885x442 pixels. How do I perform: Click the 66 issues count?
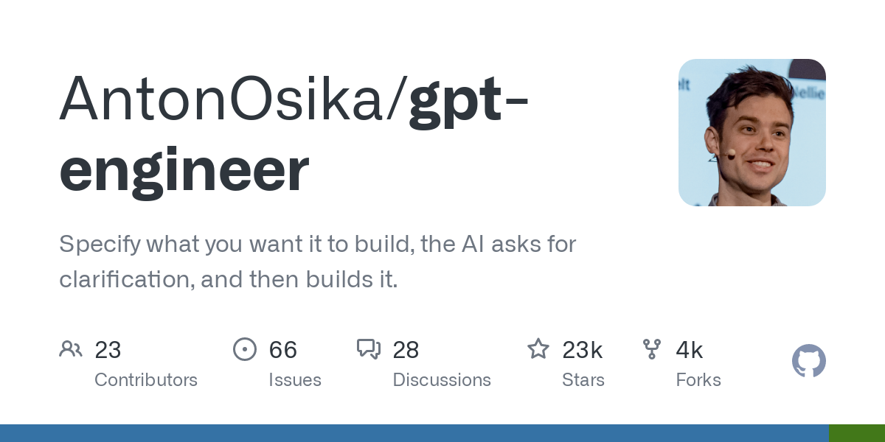pyautogui.click(x=283, y=349)
